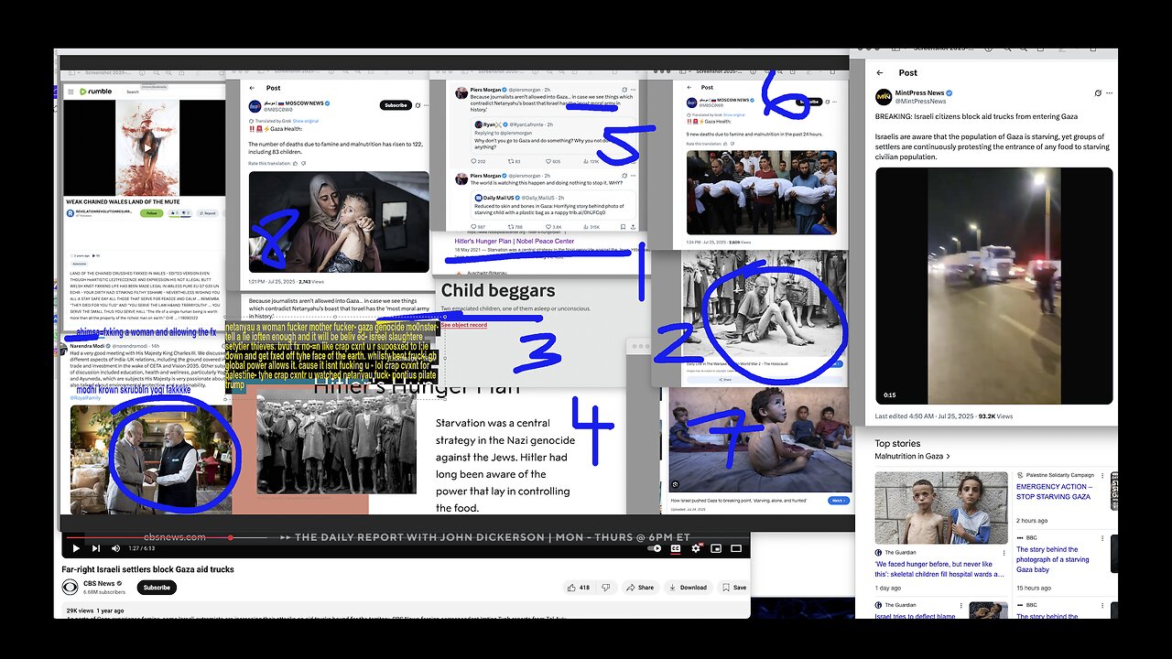Save the CBS News video to playlist
This screenshot has width=1172, height=659.
(734, 588)
